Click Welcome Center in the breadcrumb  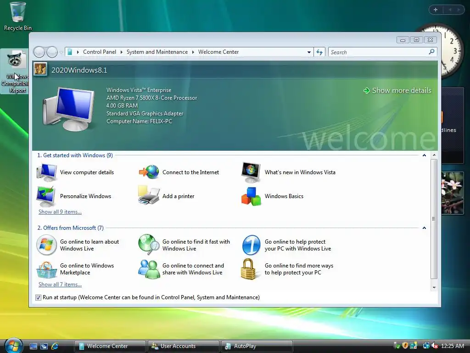(218, 52)
